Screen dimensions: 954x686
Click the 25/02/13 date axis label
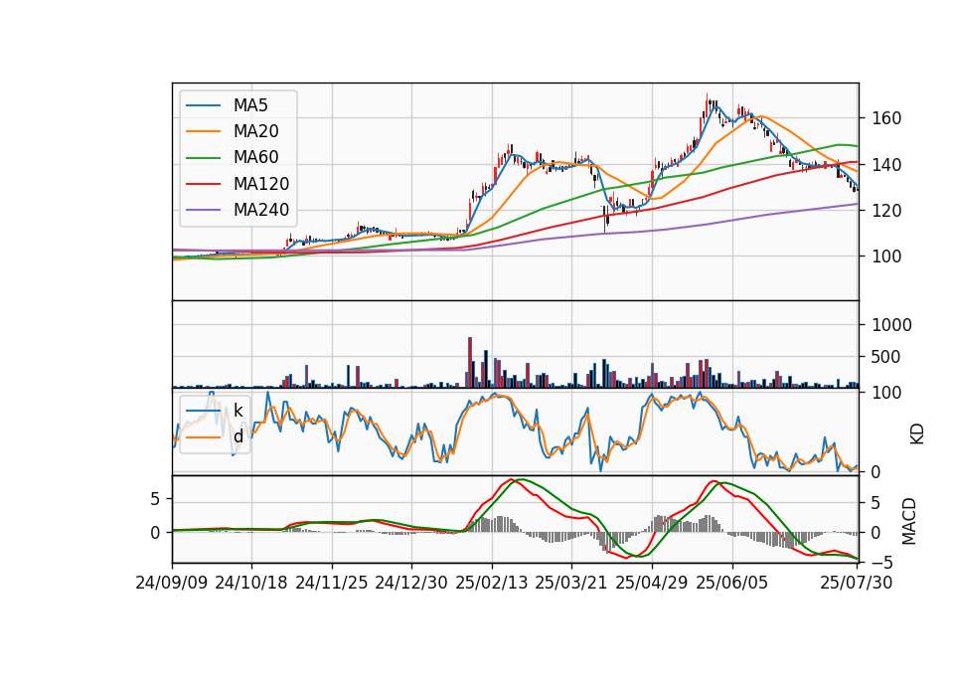point(492,583)
